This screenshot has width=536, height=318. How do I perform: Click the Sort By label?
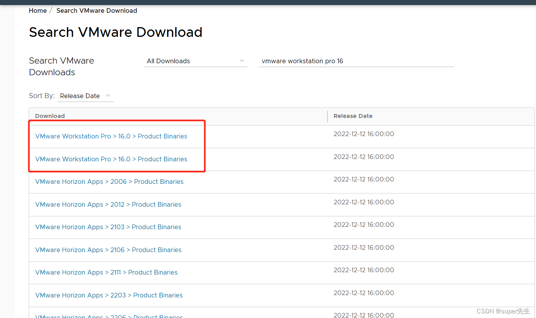point(41,96)
